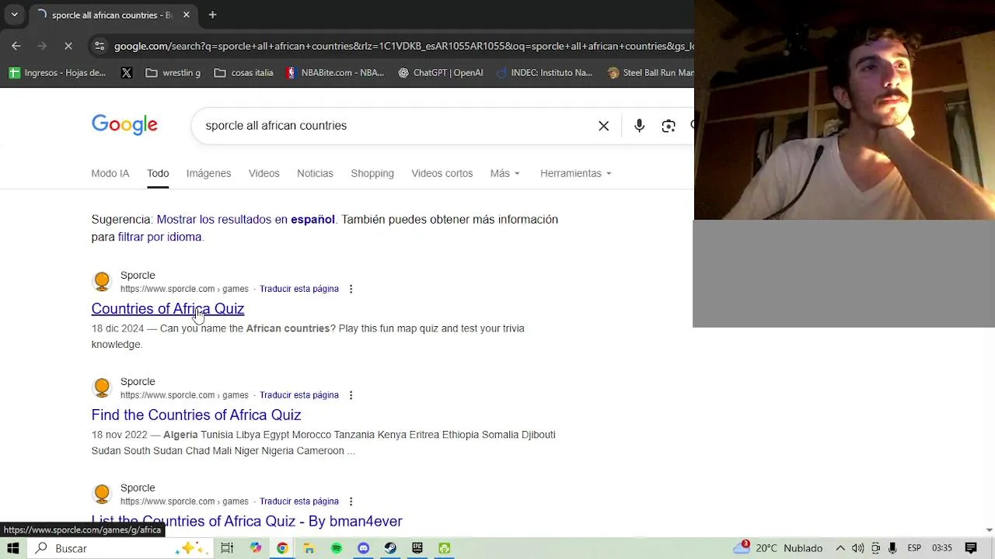Open the INDEC: Instituto Na... bookmark
The image size is (995, 559).
(x=544, y=72)
